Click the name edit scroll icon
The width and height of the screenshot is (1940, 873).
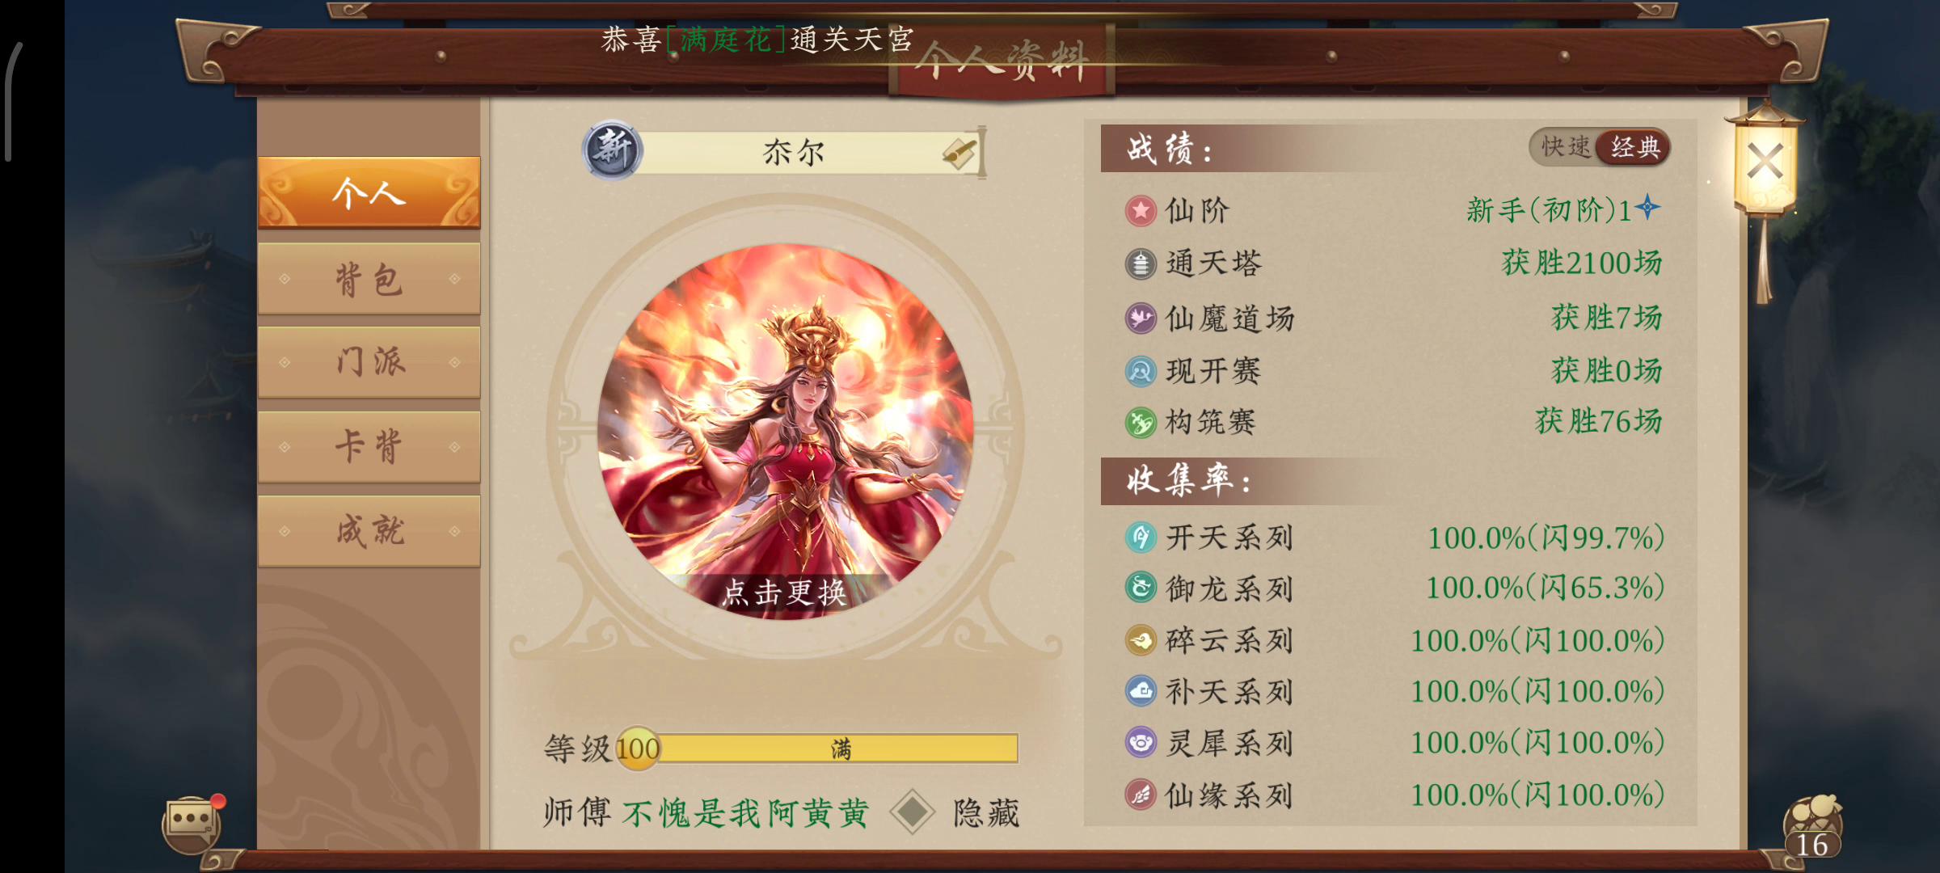click(x=959, y=152)
